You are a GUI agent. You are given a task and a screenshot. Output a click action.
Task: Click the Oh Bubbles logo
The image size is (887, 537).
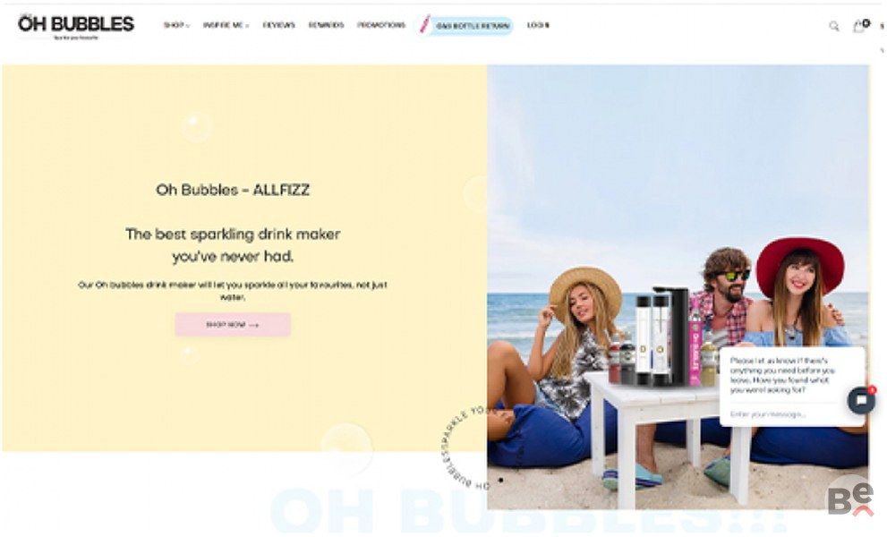click(76, 26)
